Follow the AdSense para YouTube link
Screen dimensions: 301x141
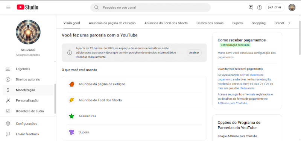click(x=232, y=103)
